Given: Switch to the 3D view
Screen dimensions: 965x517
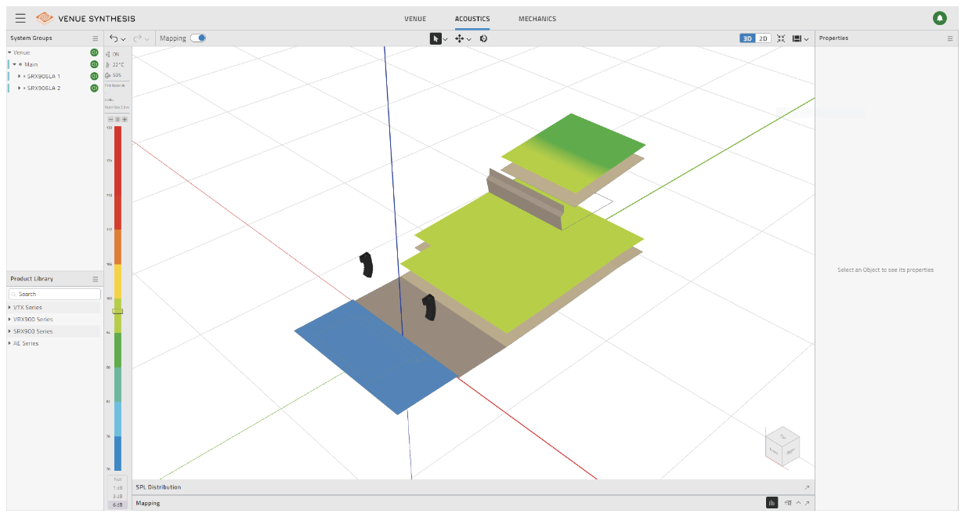Looking at the screenshot, I should (747, 38).
